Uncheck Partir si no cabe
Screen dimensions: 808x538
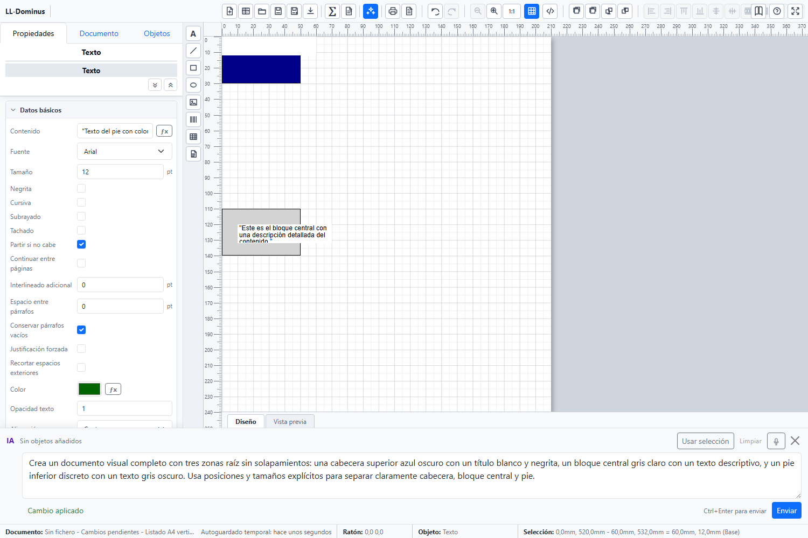pos(81,244)
